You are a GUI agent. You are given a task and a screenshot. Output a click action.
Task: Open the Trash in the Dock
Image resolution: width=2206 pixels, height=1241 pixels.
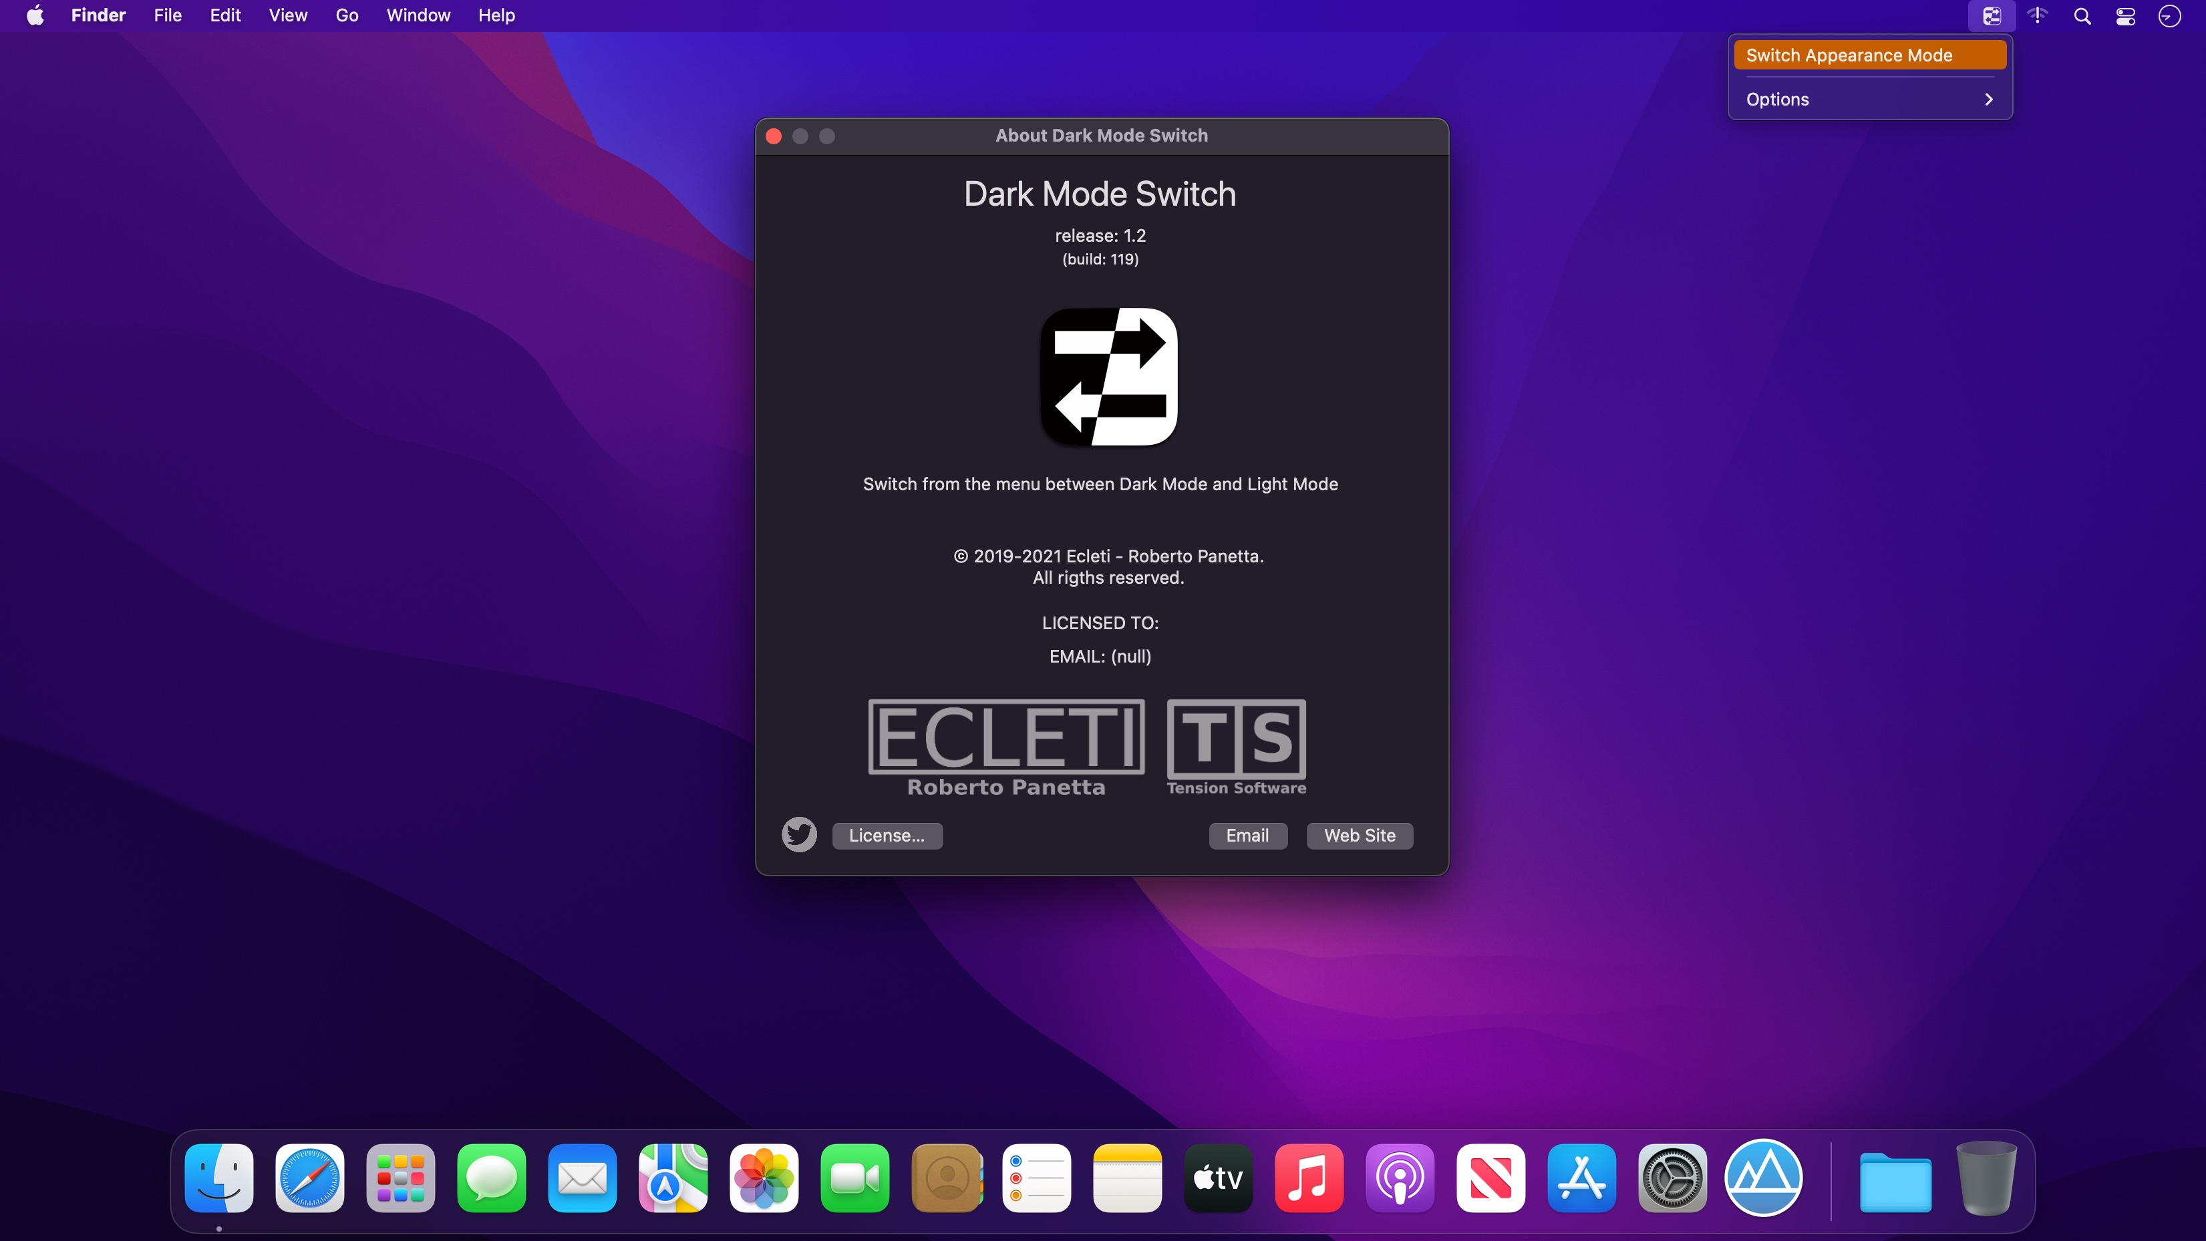click(1987, 1178)
